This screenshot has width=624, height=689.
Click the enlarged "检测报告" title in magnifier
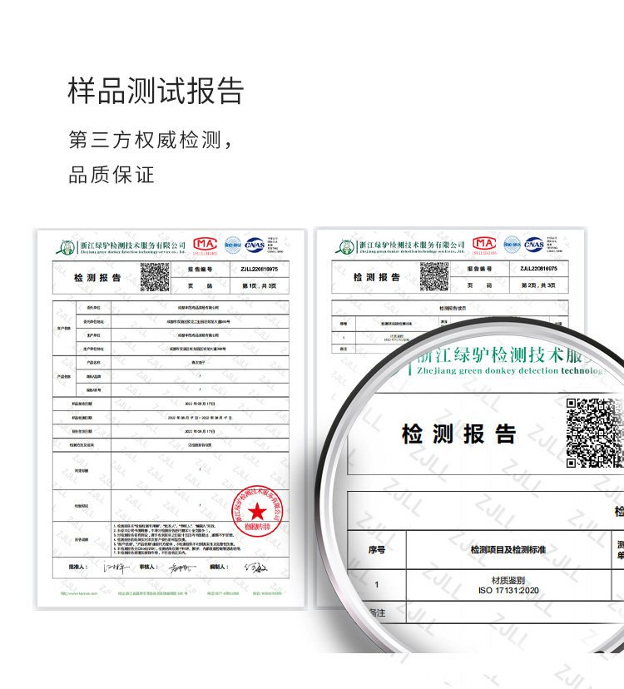click(458, 434)
